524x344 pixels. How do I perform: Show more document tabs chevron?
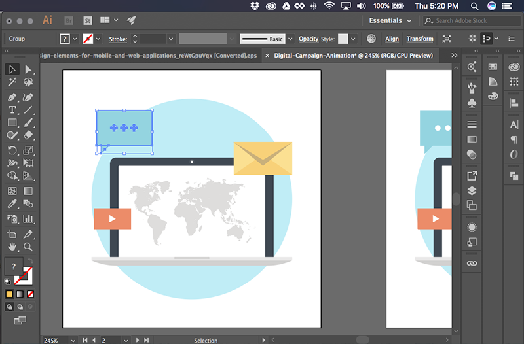pyautogui.click(x=454, y=56)
